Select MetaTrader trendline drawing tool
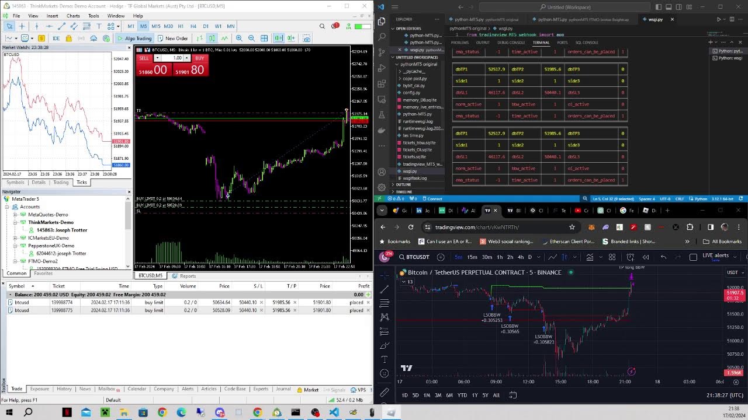The image size is (748, 420). pos(61,26)
